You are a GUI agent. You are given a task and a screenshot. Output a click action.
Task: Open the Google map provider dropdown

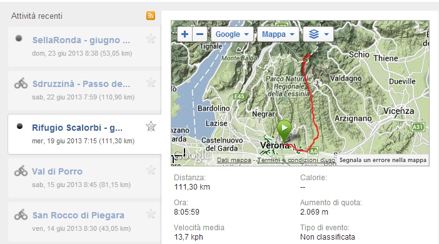[232, 34]
